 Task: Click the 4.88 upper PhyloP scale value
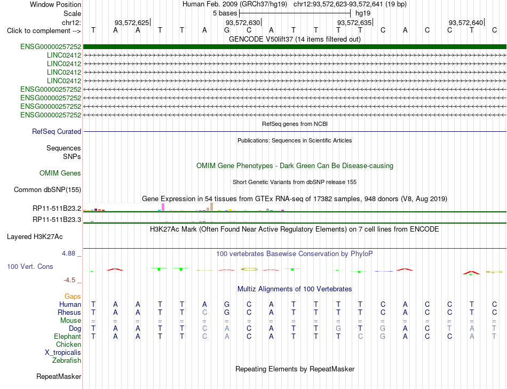tap(69, 253)
